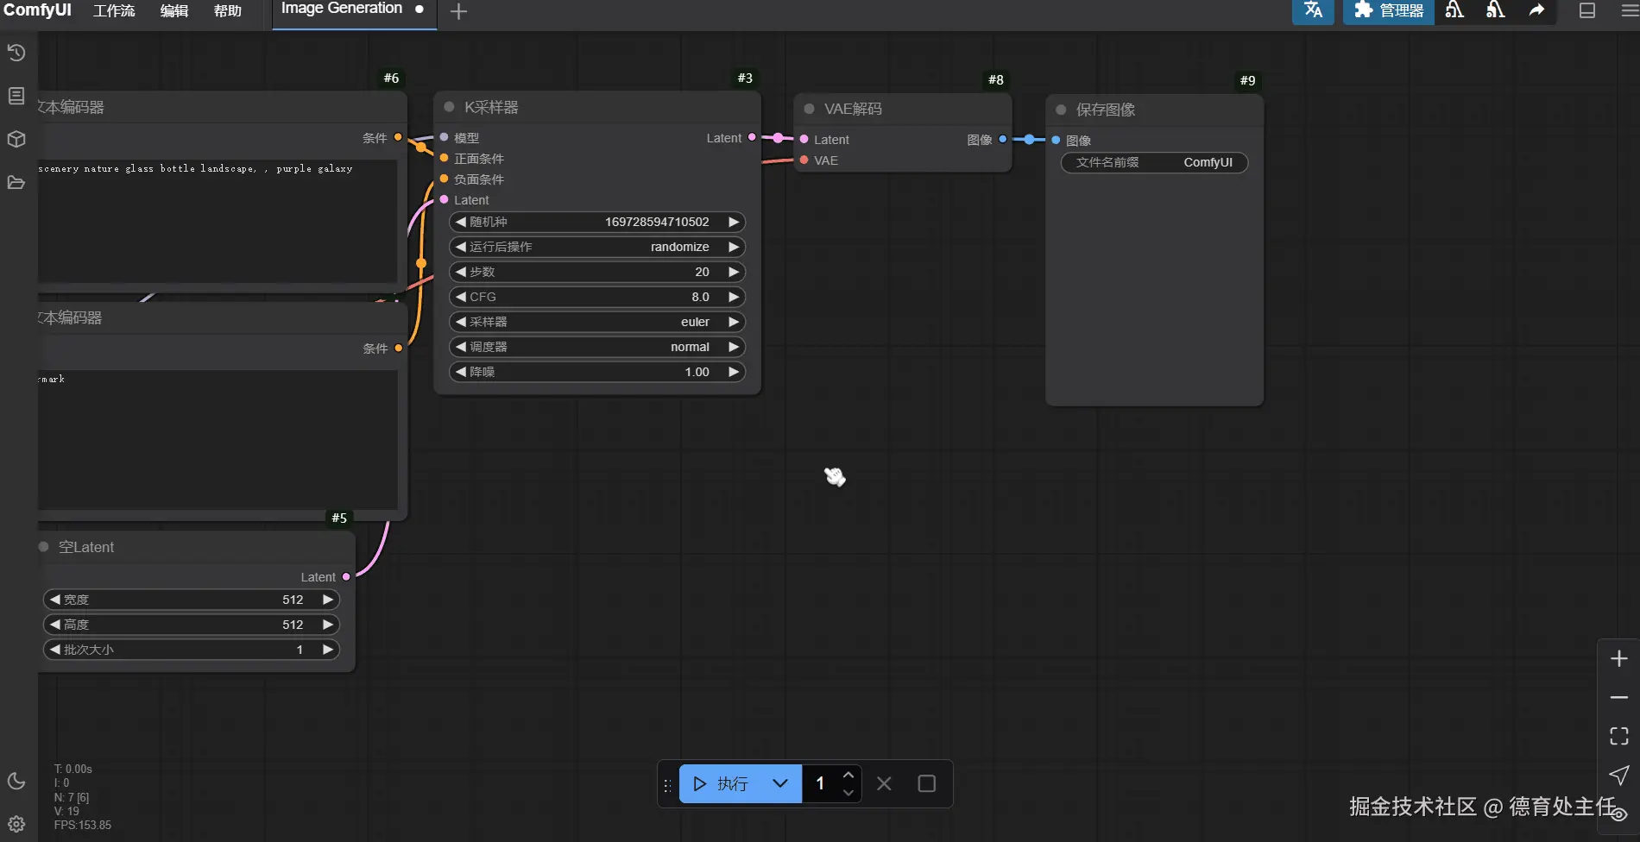Toggle the bottom panel icon
1640x842 pixels.
pyautogui.click(x=1587, y=10)
